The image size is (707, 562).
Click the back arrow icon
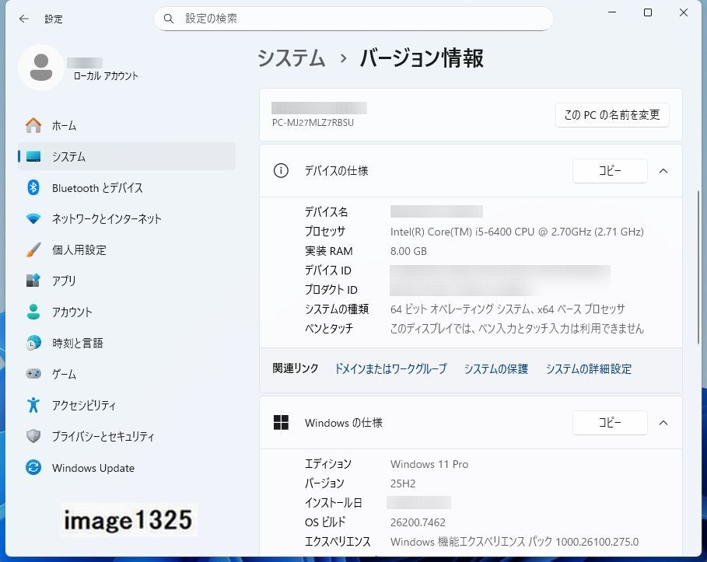coord(24,19)
